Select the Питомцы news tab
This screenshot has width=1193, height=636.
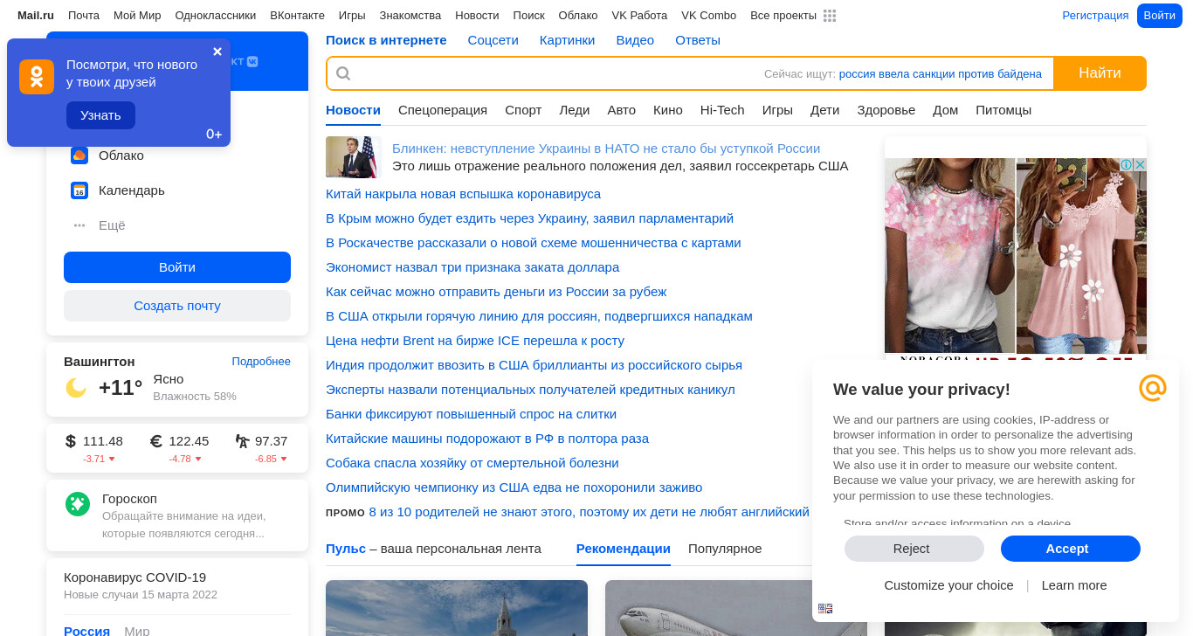click(1003, 110)
